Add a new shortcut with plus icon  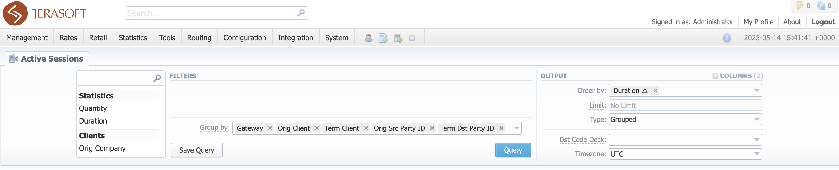coord(412,38)
